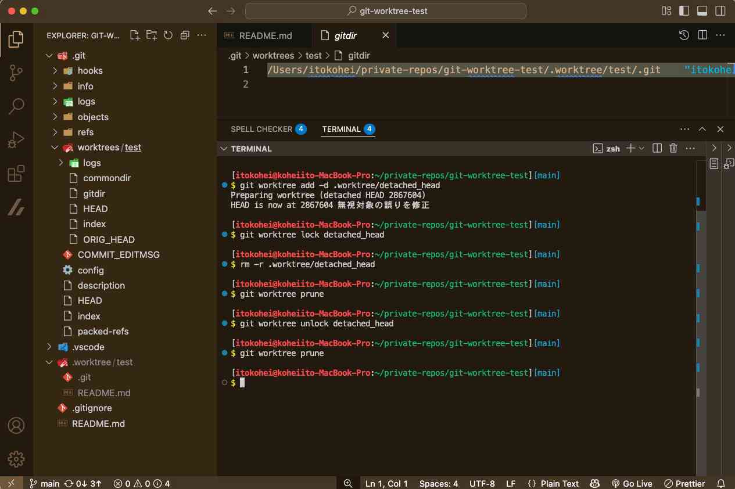Click the main branch in status bar

[45, 483]
